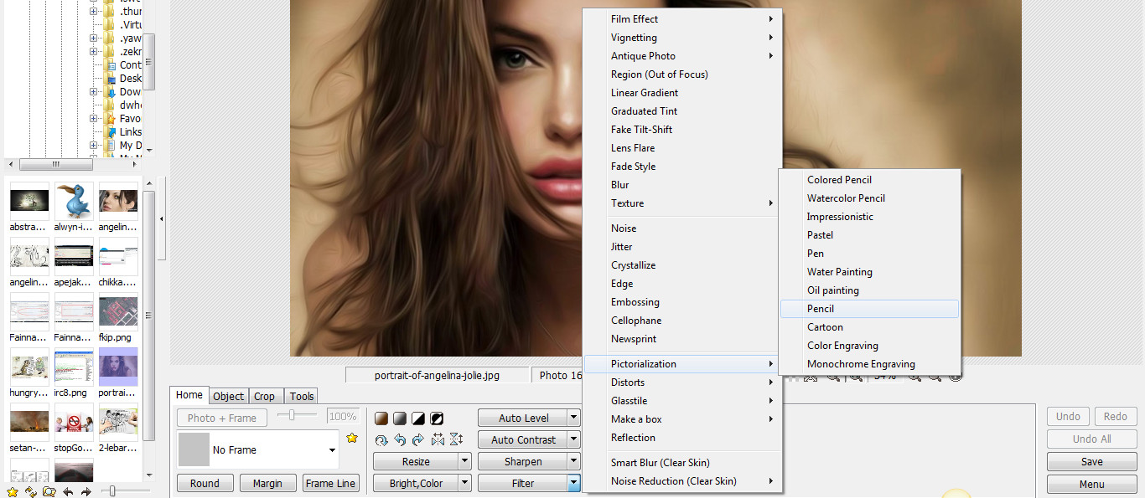Apply the Grayscale icon
The height and width of the screenshot is (498, 1145).
(x=399, y=418)
